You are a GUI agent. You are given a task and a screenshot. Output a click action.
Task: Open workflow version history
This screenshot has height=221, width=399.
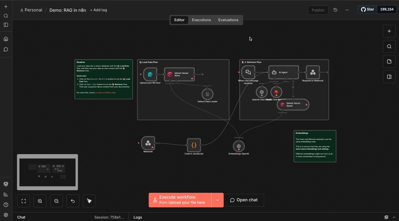(335, 10)
